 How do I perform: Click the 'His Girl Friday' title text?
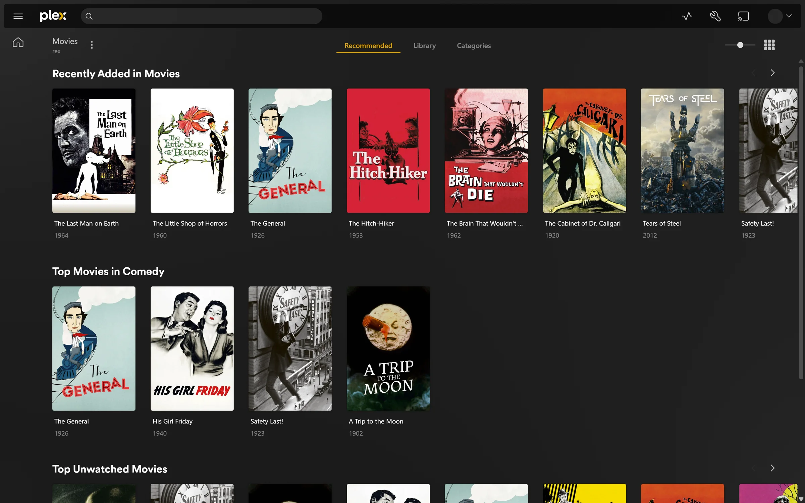tap(172, 421)
